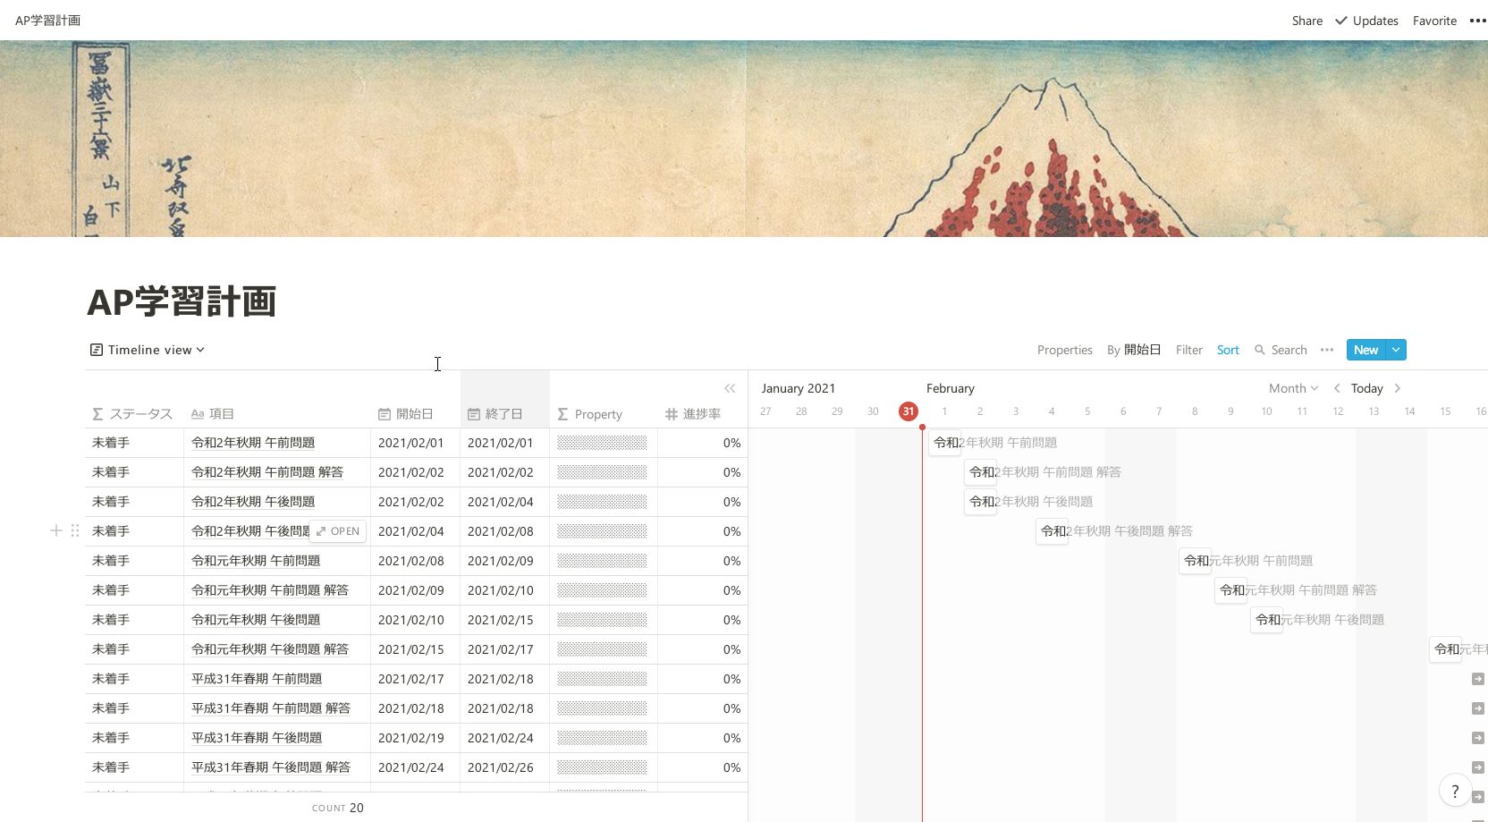
Task: Select timeline bar 令和2年秋期 午前問題 解答
Action: (980, 471)
